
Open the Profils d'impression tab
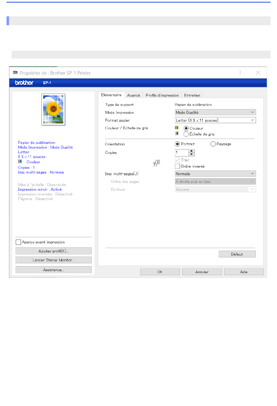[x=162, y=95]
